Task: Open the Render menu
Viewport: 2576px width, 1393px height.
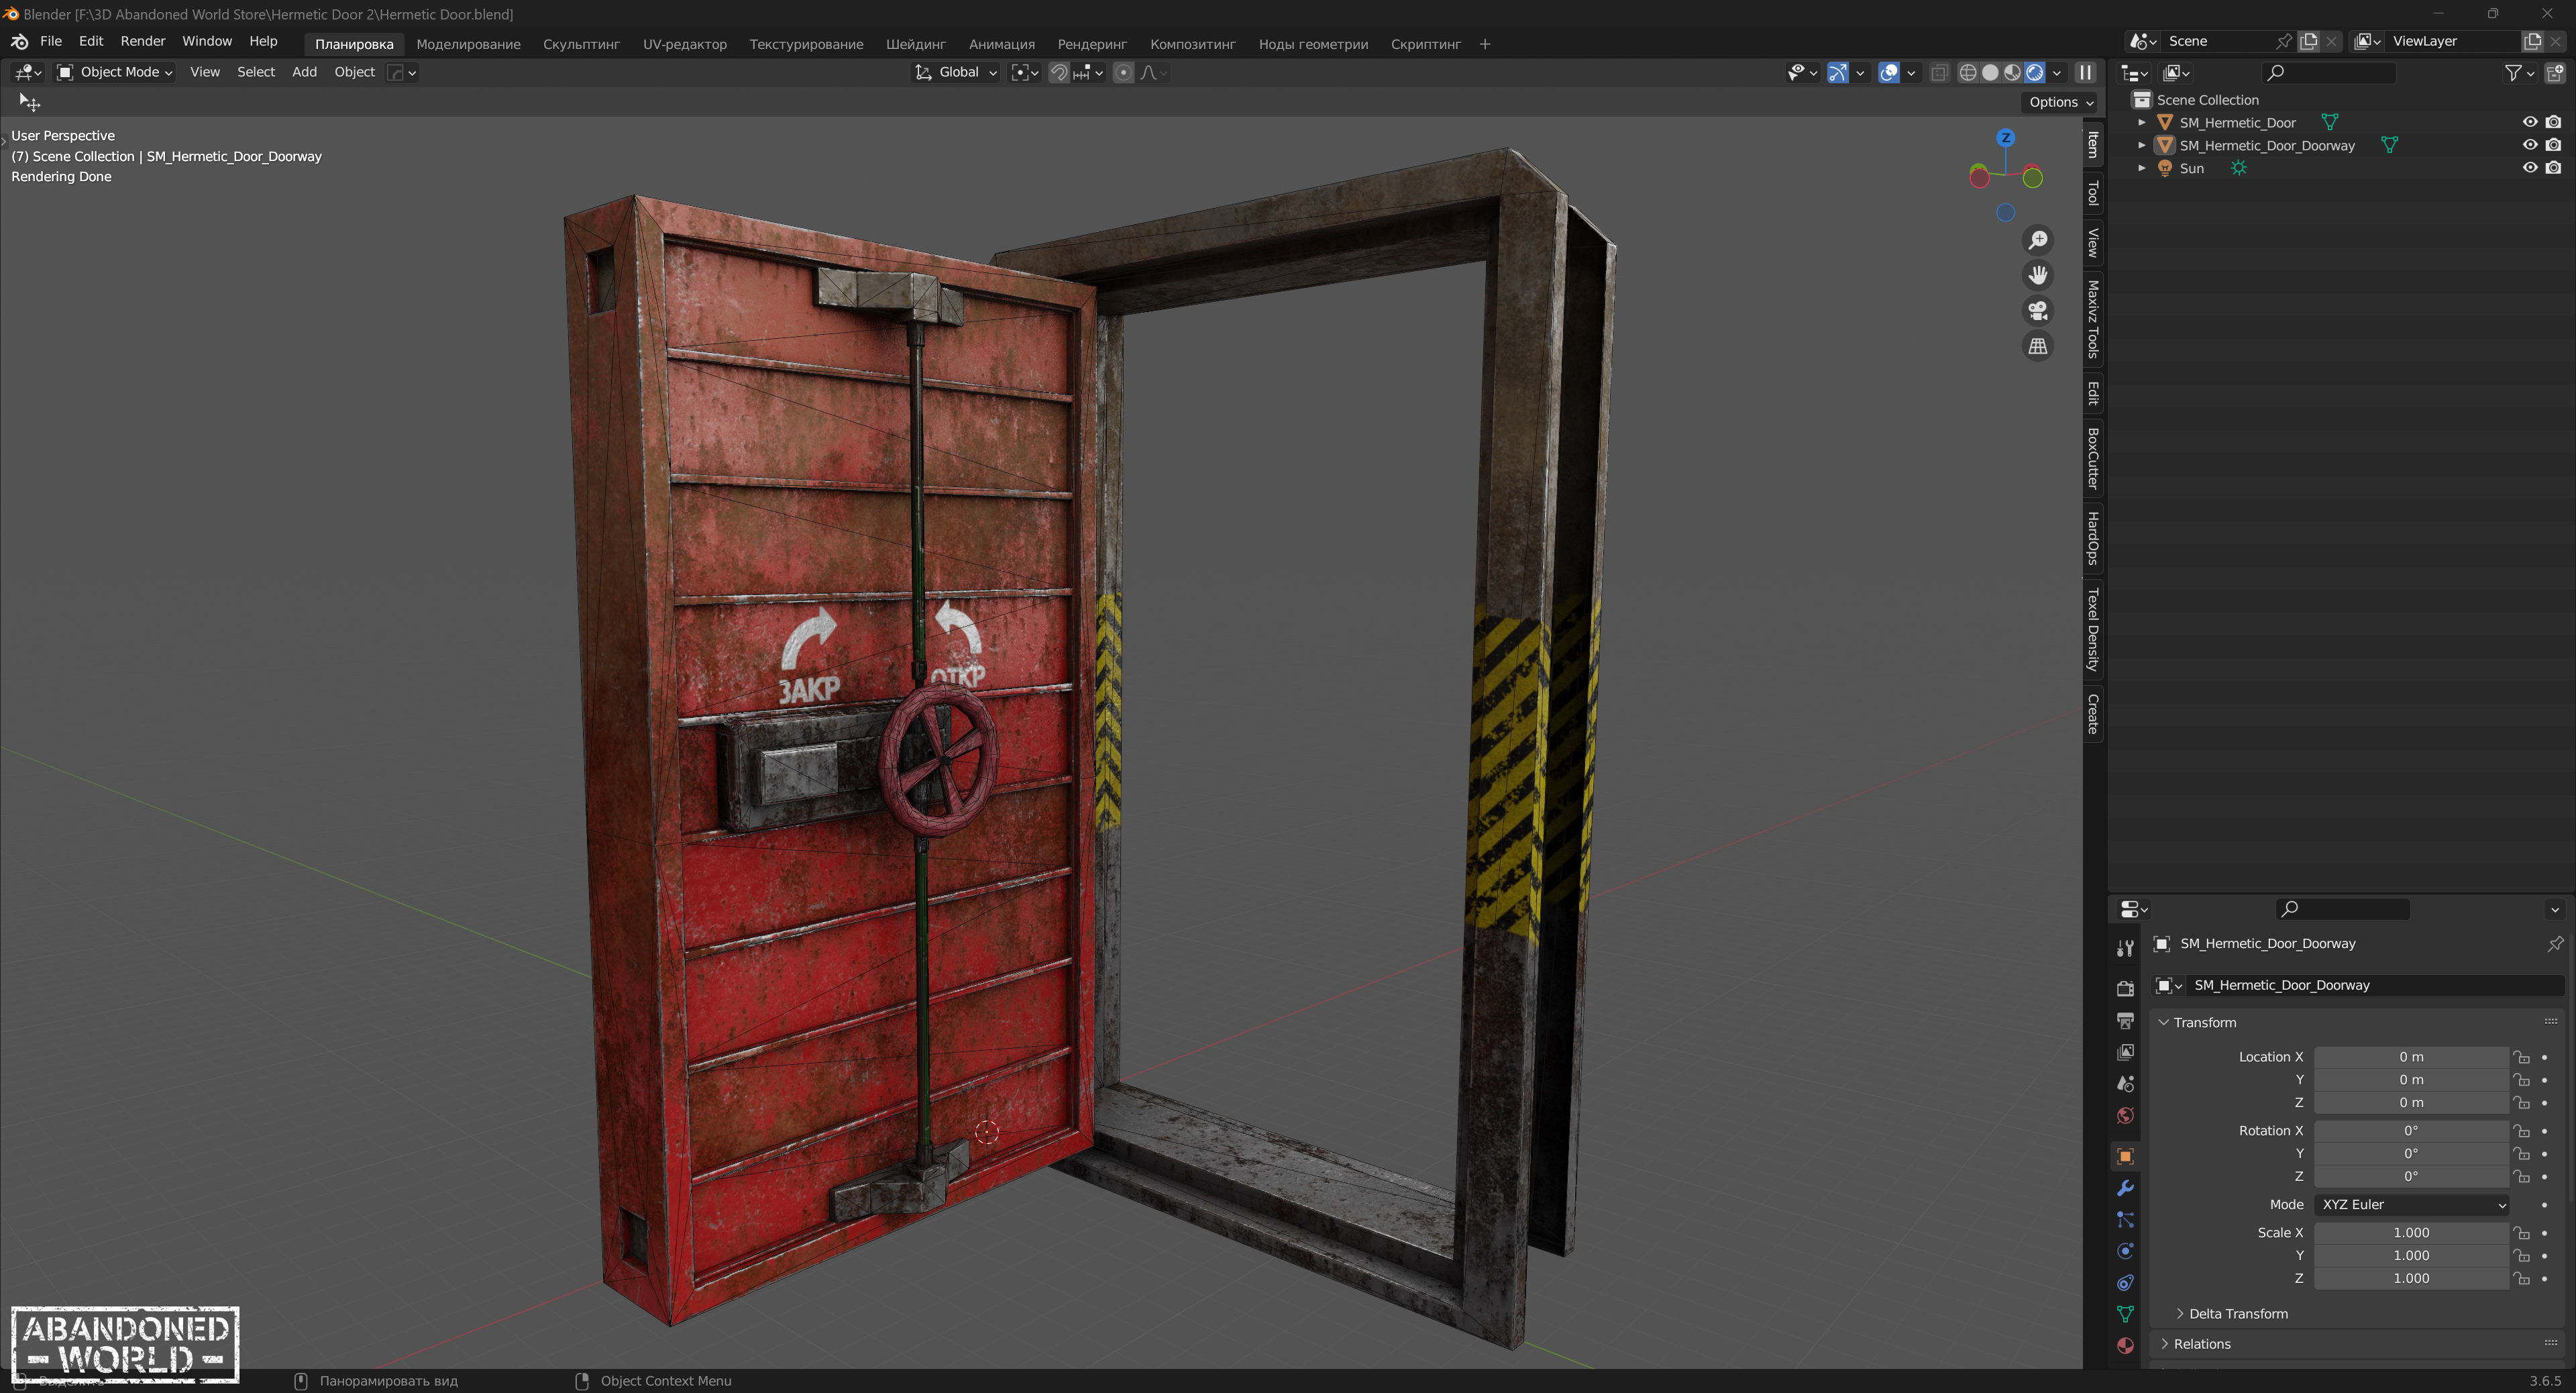Action: tap(143, 41)
